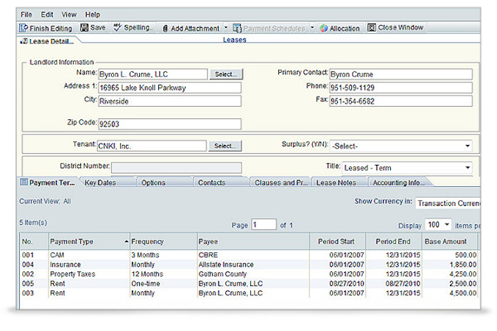Click Select button next to landlord Name
497x331 pixels.
pyautogui.click(x=226, y=74)
